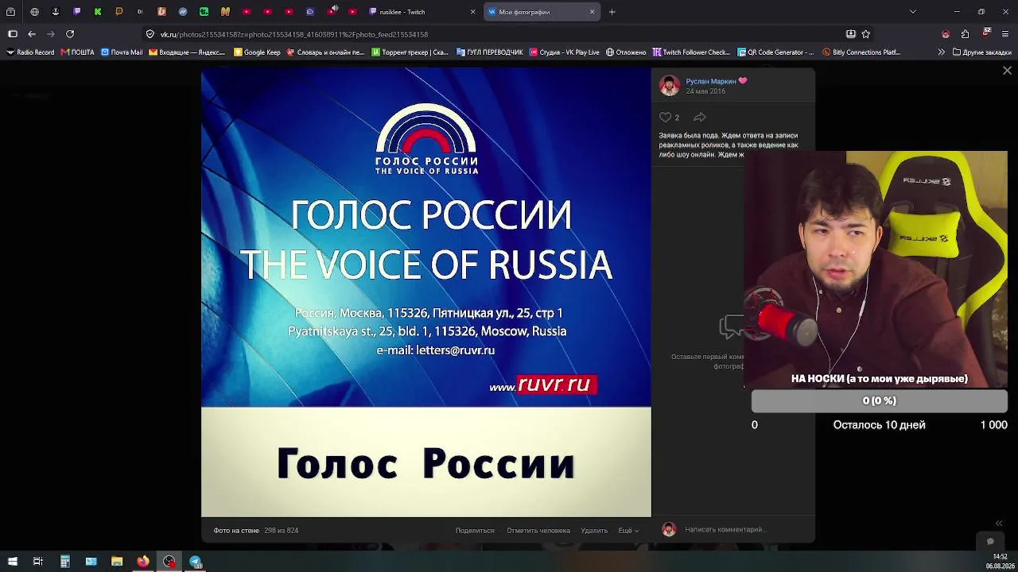The image size is (1018, 572).
Task: Open the Словарь и онлайн пе... bookmark
Action: pos(325,52)
